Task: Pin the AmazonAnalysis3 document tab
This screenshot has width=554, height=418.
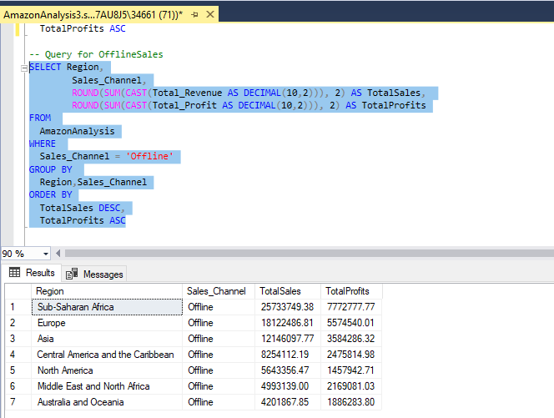Action: (194, 15)
